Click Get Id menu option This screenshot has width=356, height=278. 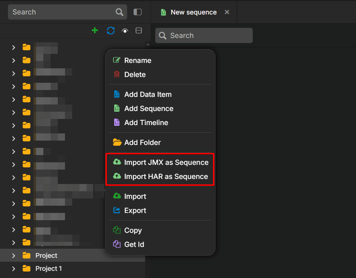(134, 244)
